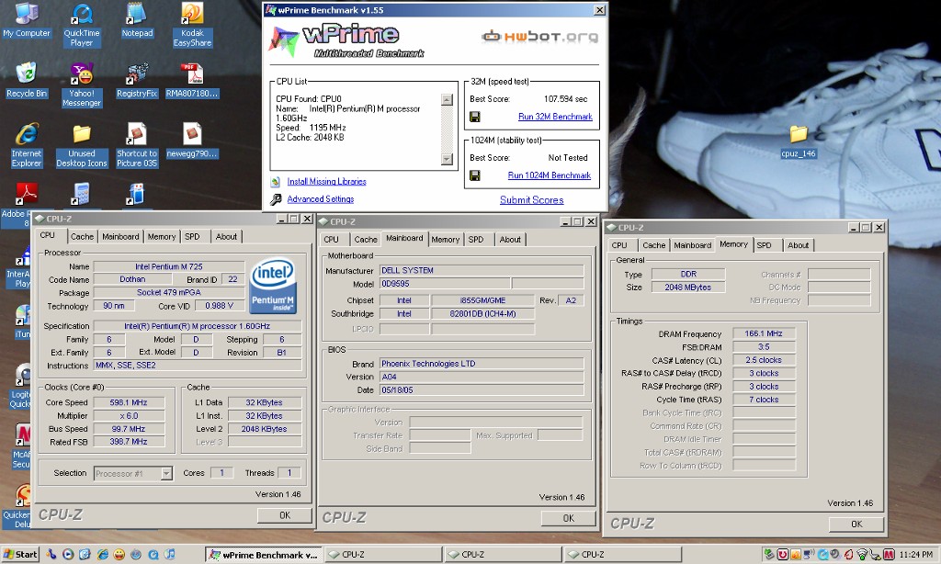Image resolution: width=941 pixels, height=564 pixels.
Task: Click save icon for 1024M best score
Action: pos(475,175)
